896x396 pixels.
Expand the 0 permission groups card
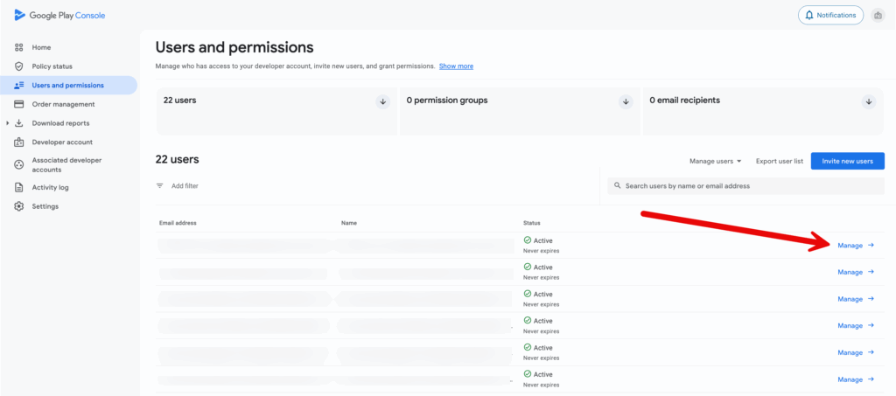click(626, 101)
